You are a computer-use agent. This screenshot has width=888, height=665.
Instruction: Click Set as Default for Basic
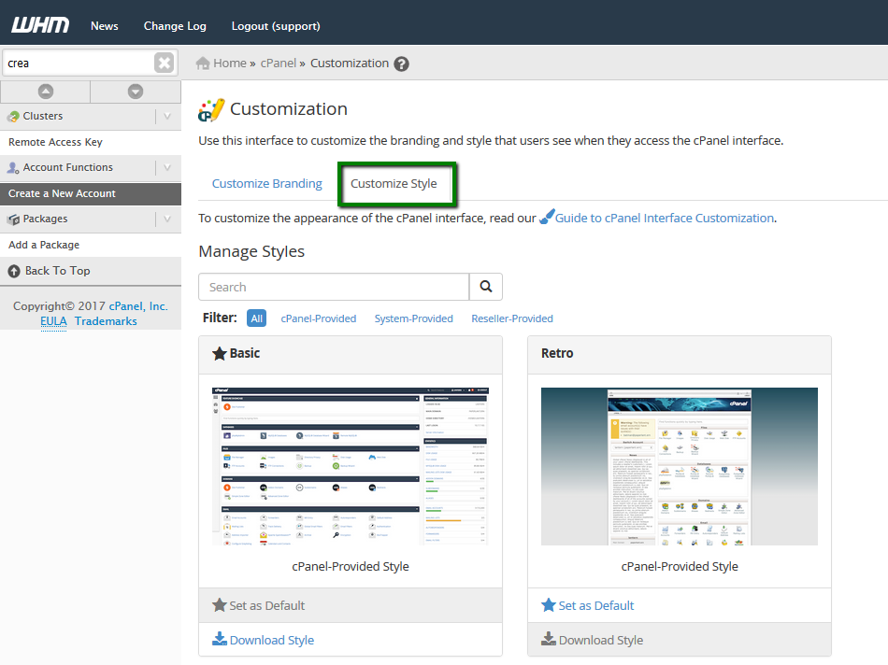(x=266, y=605)
